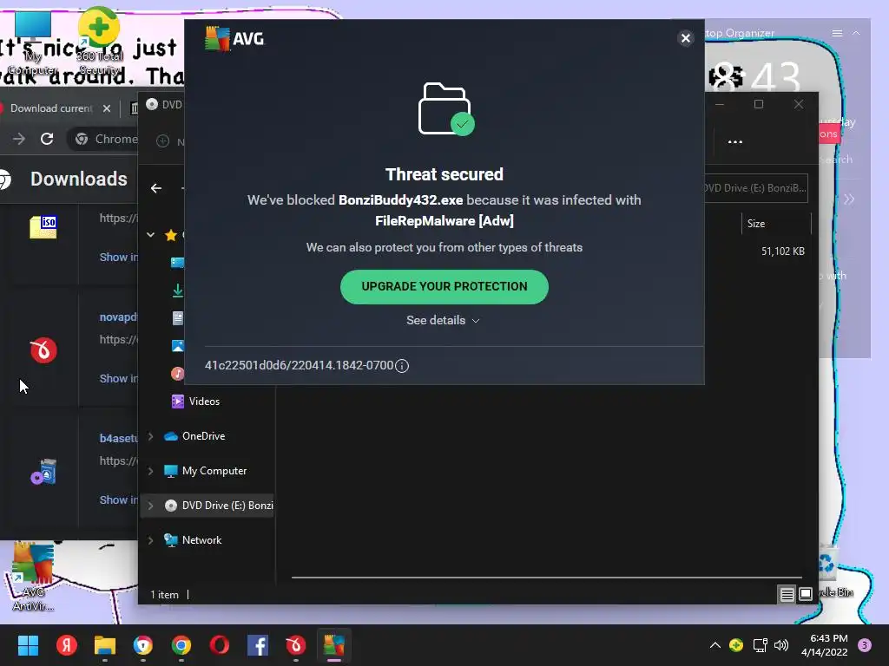Image resolution: width=889 pixels, height=666 pixels.
Task: Click info icon next to threat ID
Action: click(401, 366)
